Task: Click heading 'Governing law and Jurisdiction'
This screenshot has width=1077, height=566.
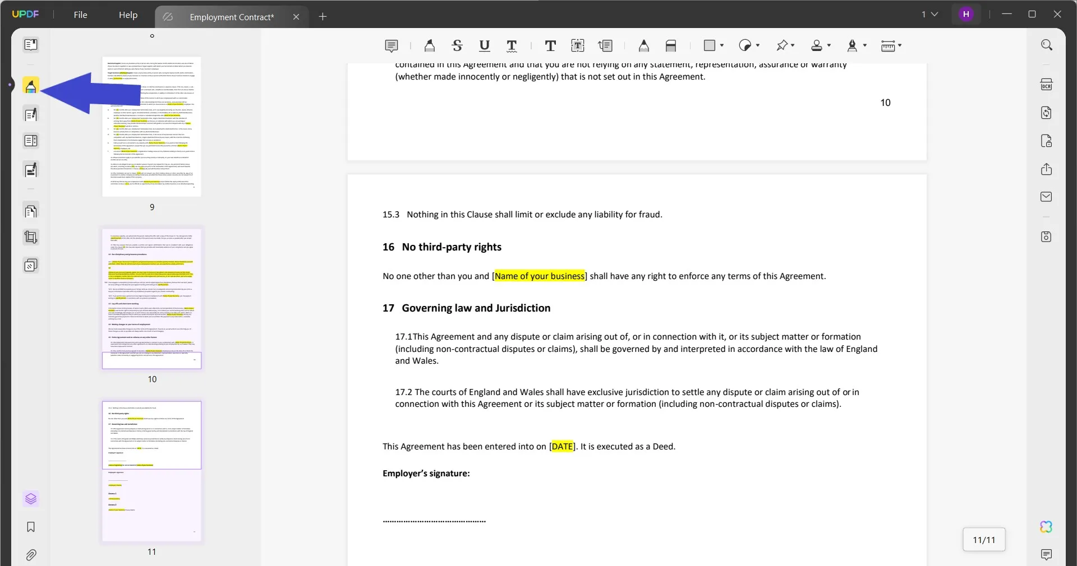Action: [x=476, y=308]
